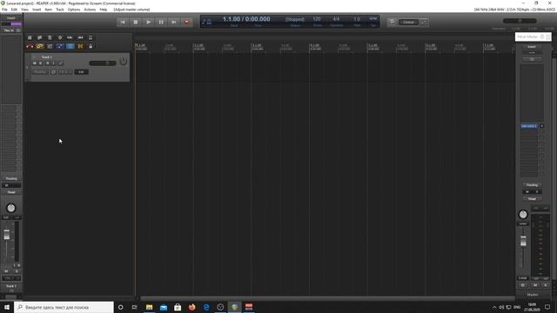Open project settings from main toolbar
557x313 pixels.
pyautogui.click(x=60, y=37)
